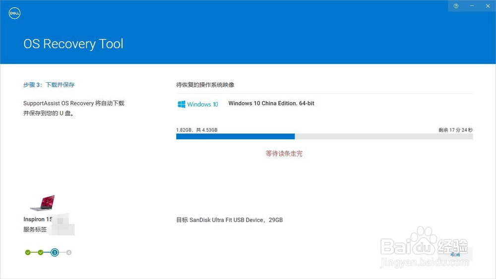Click the 1.82GB, 共 4.53GB size label
496x279 pixels.
(x=197, y=130)
